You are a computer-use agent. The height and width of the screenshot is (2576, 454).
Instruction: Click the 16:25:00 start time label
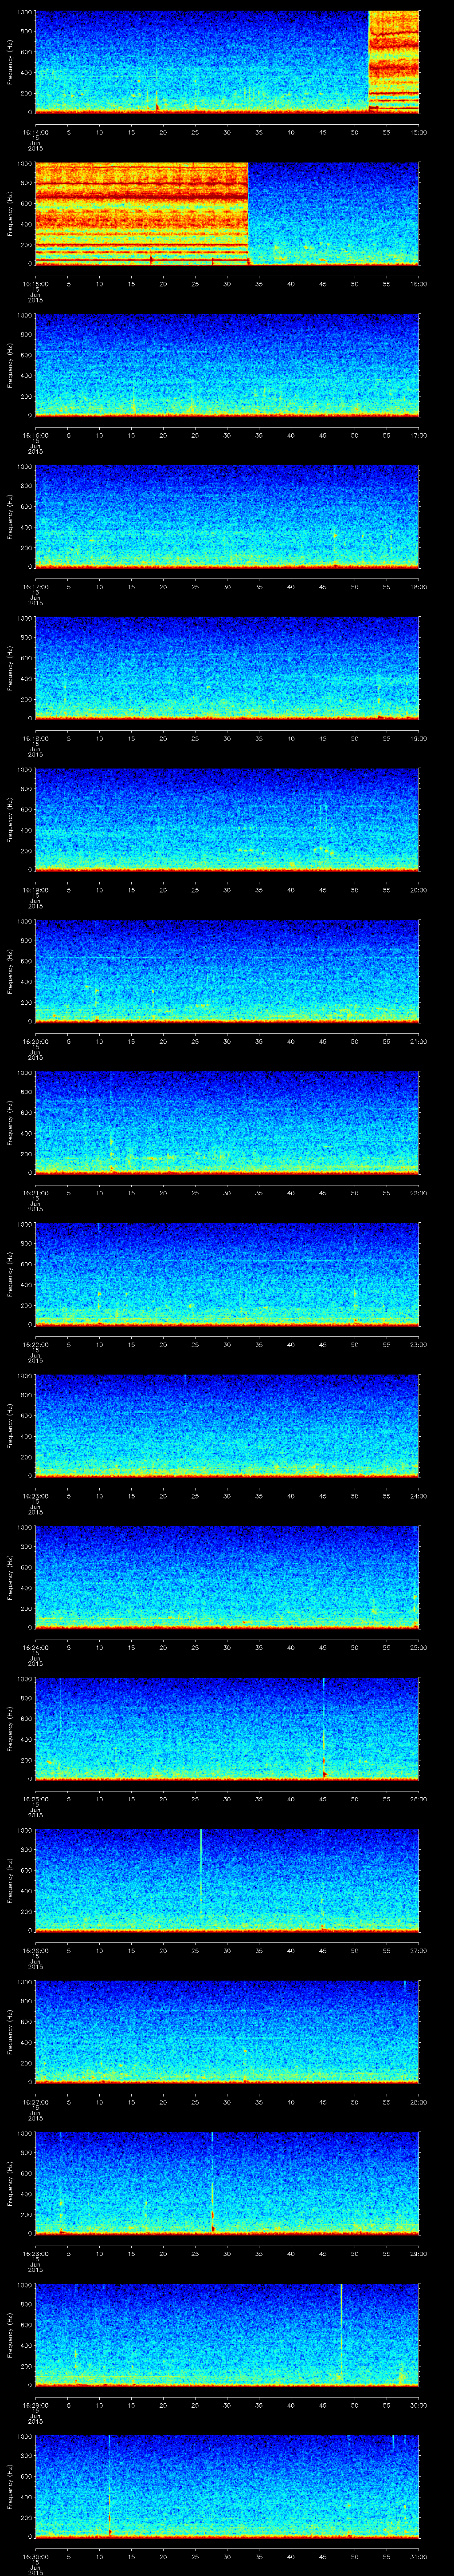pos(35,1799)
